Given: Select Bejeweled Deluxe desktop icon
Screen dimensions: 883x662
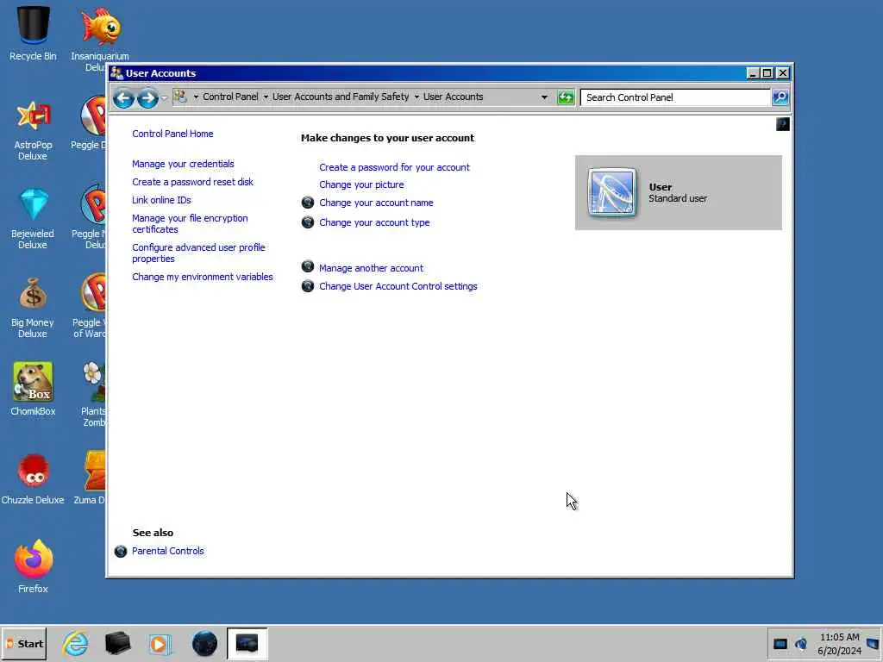Looking at the screenshot, I should 33,218.
